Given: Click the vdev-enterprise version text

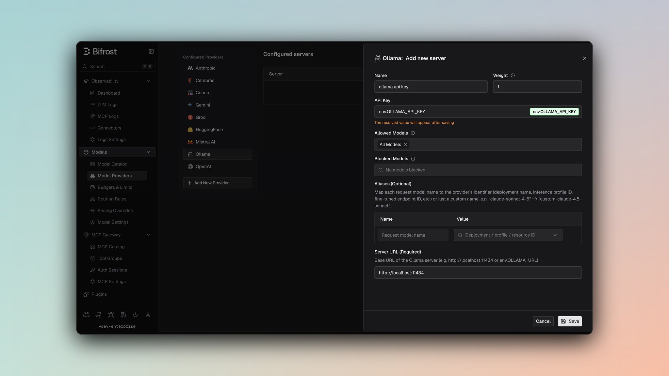Looking at the screenshot, I should 117,326.
